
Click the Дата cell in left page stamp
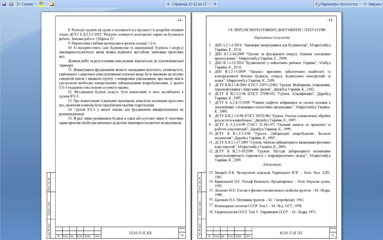97,236
